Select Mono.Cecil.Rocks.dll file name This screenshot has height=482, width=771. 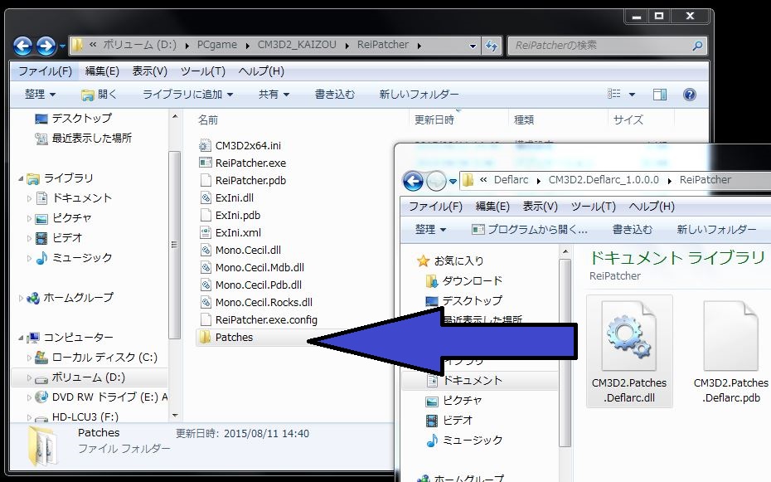point(264,303)
